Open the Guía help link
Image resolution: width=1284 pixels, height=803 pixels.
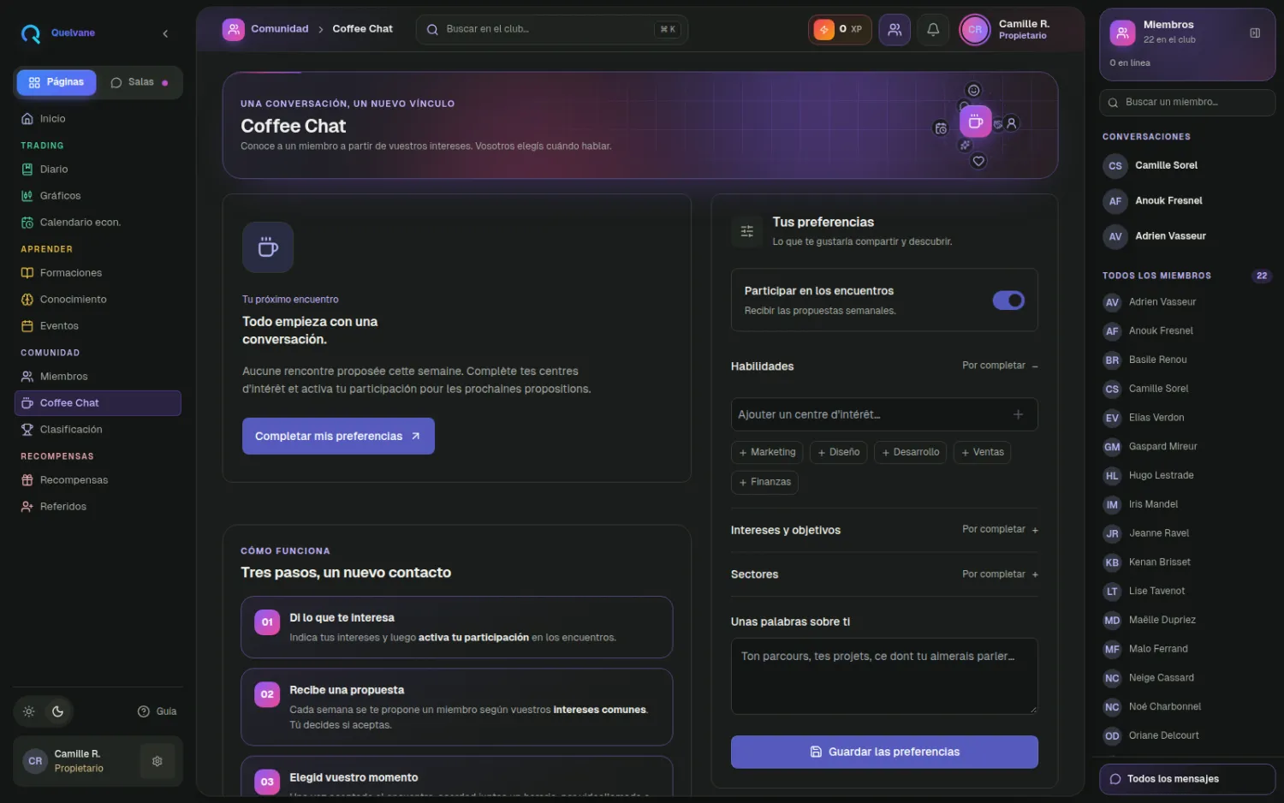(158, 711)
